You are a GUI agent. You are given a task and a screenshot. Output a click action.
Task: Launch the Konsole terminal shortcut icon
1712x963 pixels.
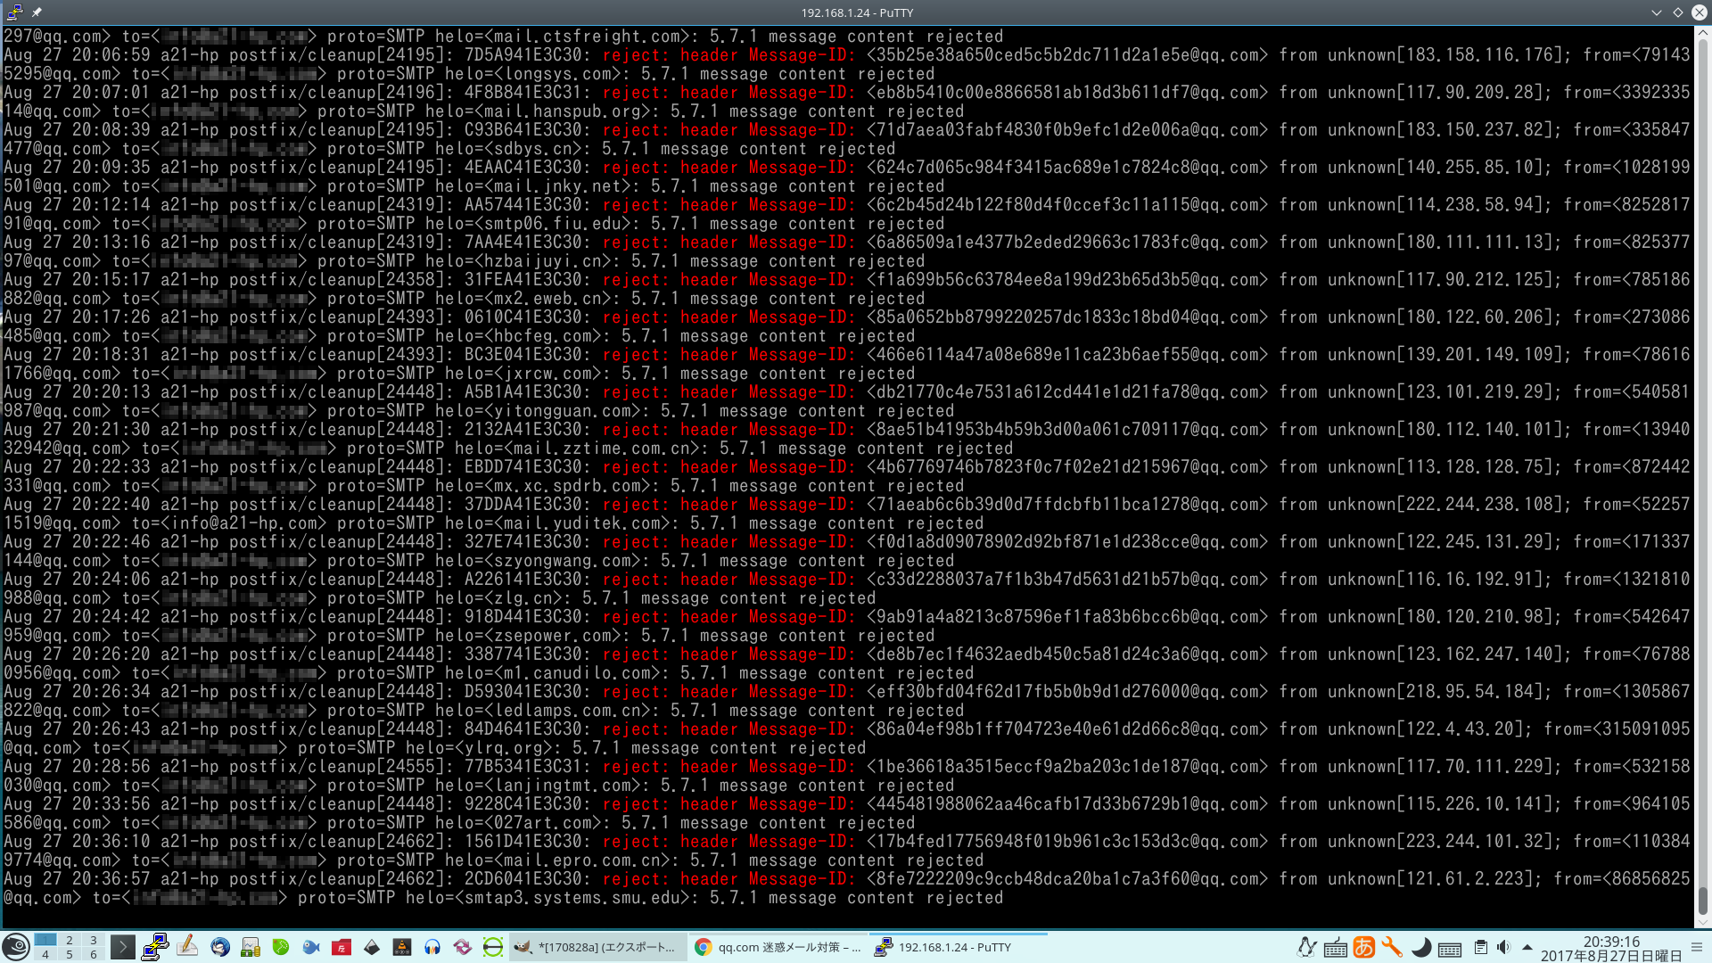tap(123, 947)
